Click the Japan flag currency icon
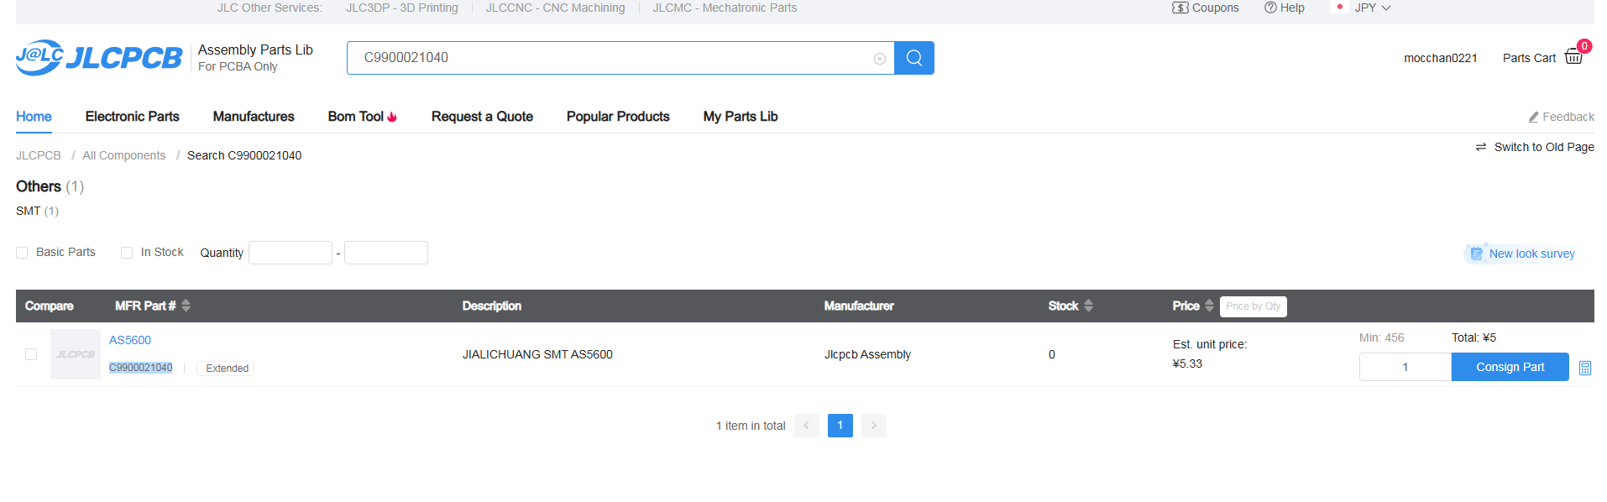Image resolution: width=1607 pixels, height=502 pixels. 1339,7
